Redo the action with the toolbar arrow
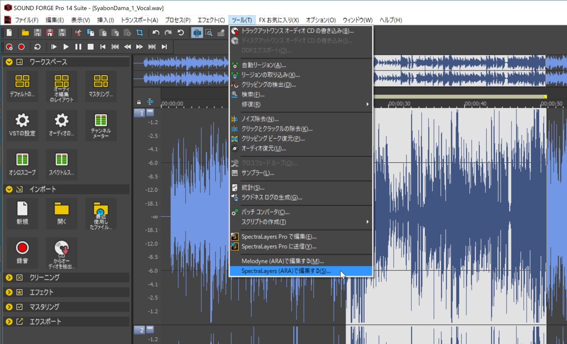Viewport: 567px width, 344px height. pyautogui.click(x=168, y=33)
